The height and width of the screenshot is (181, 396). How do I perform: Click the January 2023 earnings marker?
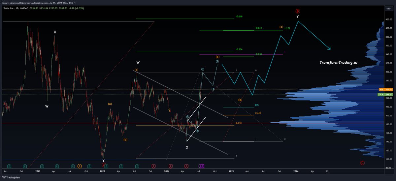click(106, 166)
